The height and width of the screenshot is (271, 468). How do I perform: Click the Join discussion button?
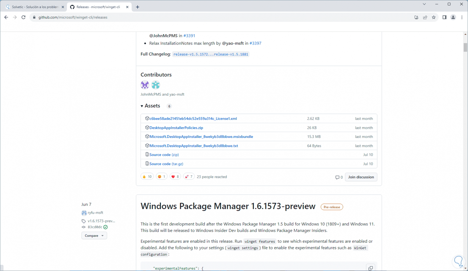pyautogui.click(x=361, y=177)
